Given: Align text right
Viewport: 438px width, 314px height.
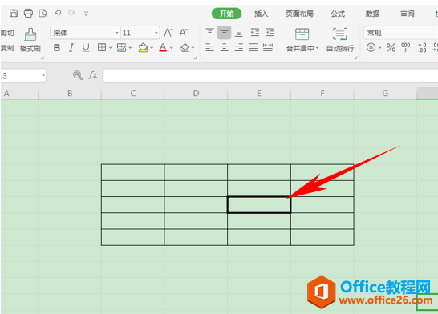Looking at the screenshot, I should (238, 48).
